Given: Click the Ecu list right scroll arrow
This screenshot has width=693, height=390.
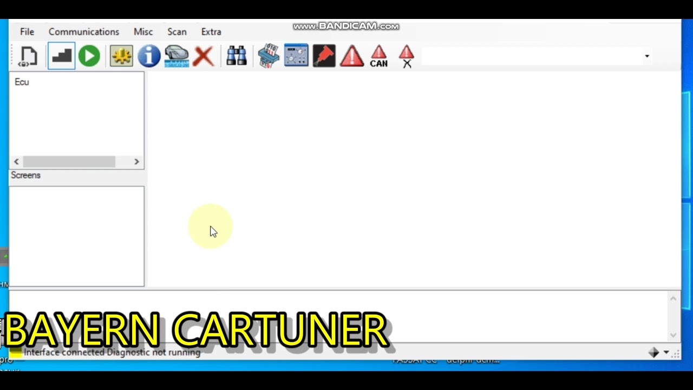Looking at the screenshot, I should [136, 161].
